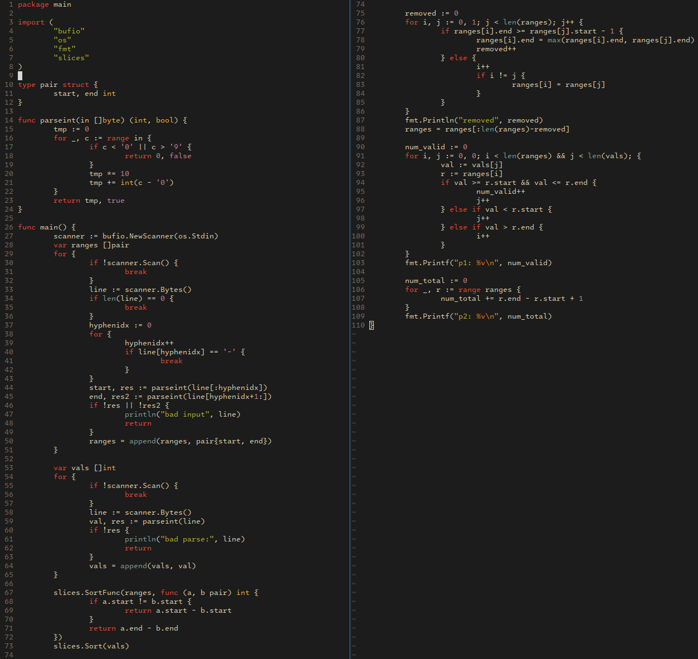The height and width of the screenshot is (659, 698).
Task: Click the 'for i, j := 0, 1' loop header
Action: tap(494, 22)
